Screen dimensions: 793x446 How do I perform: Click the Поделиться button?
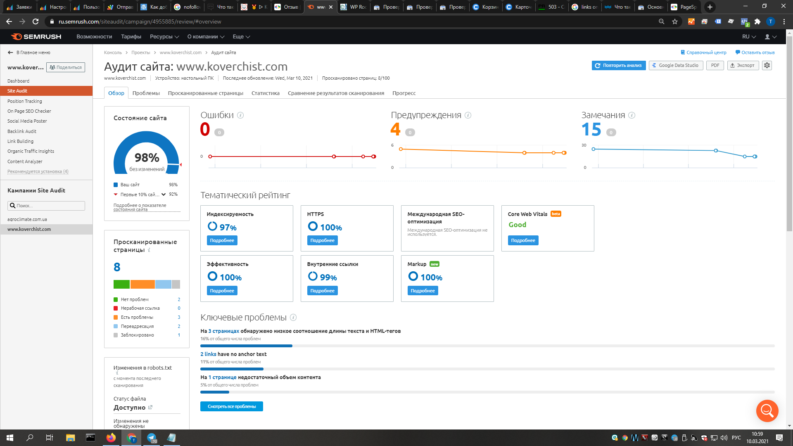tap(66, 67)
